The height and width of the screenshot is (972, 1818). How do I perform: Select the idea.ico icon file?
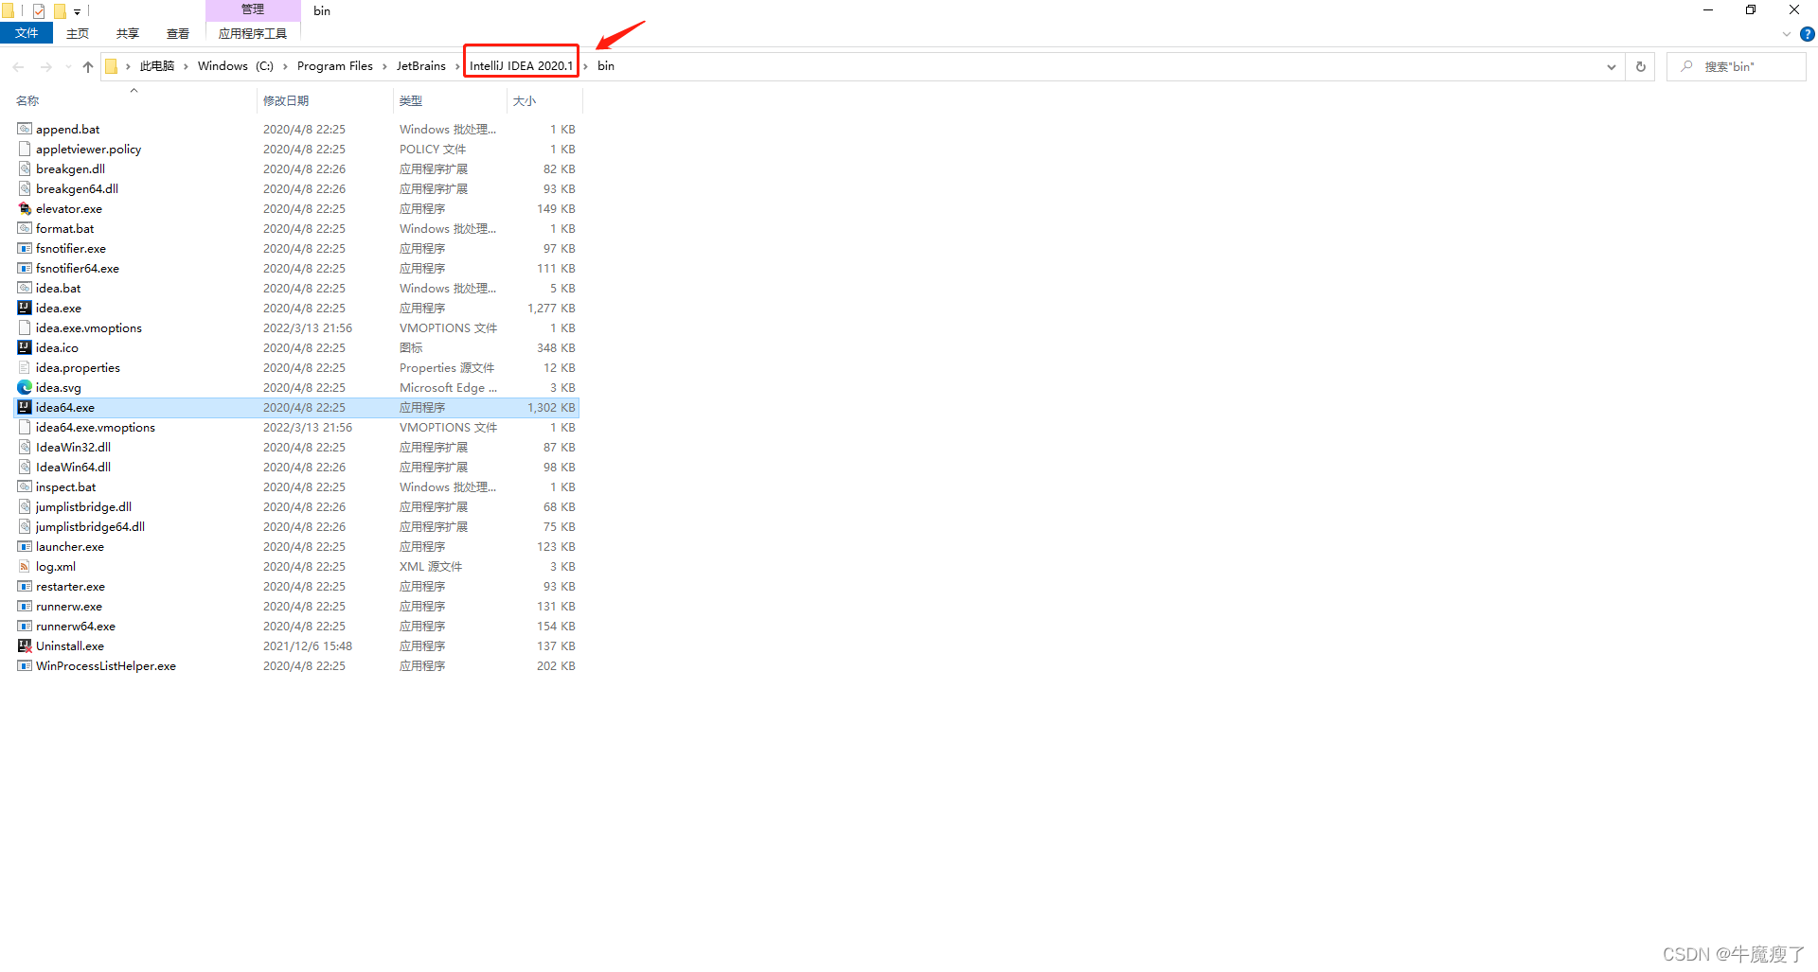pos(25,347)
